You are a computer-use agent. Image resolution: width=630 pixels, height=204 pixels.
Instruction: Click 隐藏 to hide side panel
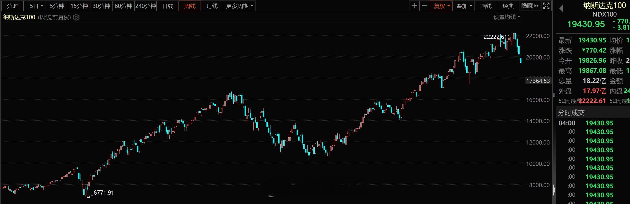[530, 6]
